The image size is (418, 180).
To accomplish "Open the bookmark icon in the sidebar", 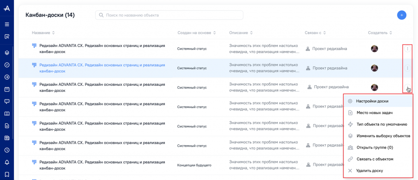I will pos(7,174).
